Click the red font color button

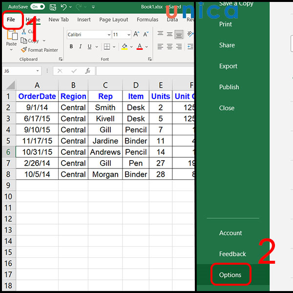140,47
